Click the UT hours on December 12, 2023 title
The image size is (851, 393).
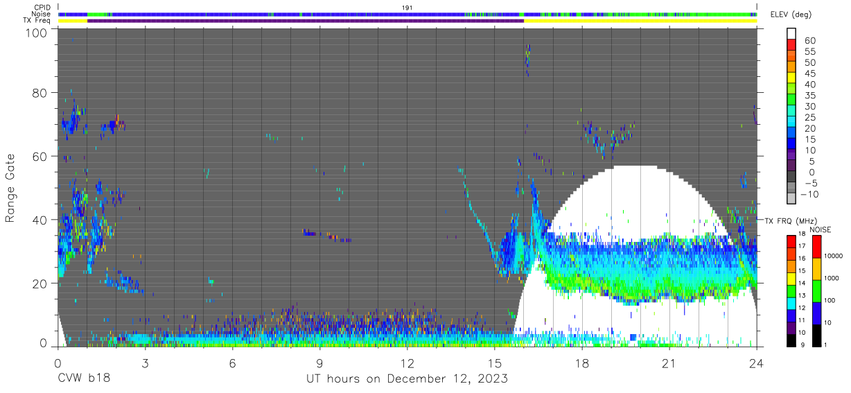407,379
